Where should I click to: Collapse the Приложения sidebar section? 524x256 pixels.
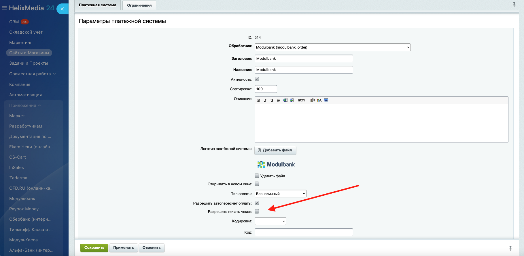[x=25, y=105]
